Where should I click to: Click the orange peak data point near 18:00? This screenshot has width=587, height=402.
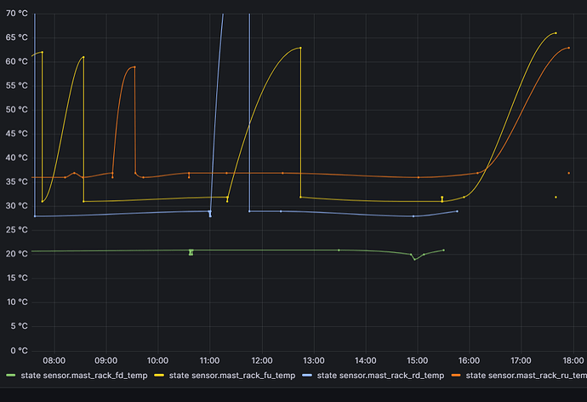click(569, 48)
